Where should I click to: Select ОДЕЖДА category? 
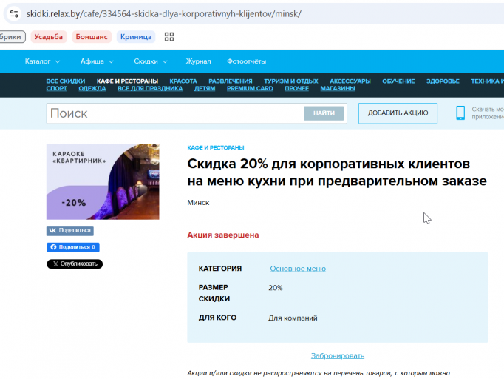92,89
